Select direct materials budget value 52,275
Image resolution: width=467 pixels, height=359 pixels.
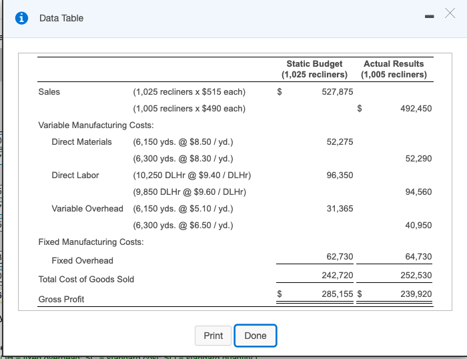pyautogui.click(x=340, y=142)
